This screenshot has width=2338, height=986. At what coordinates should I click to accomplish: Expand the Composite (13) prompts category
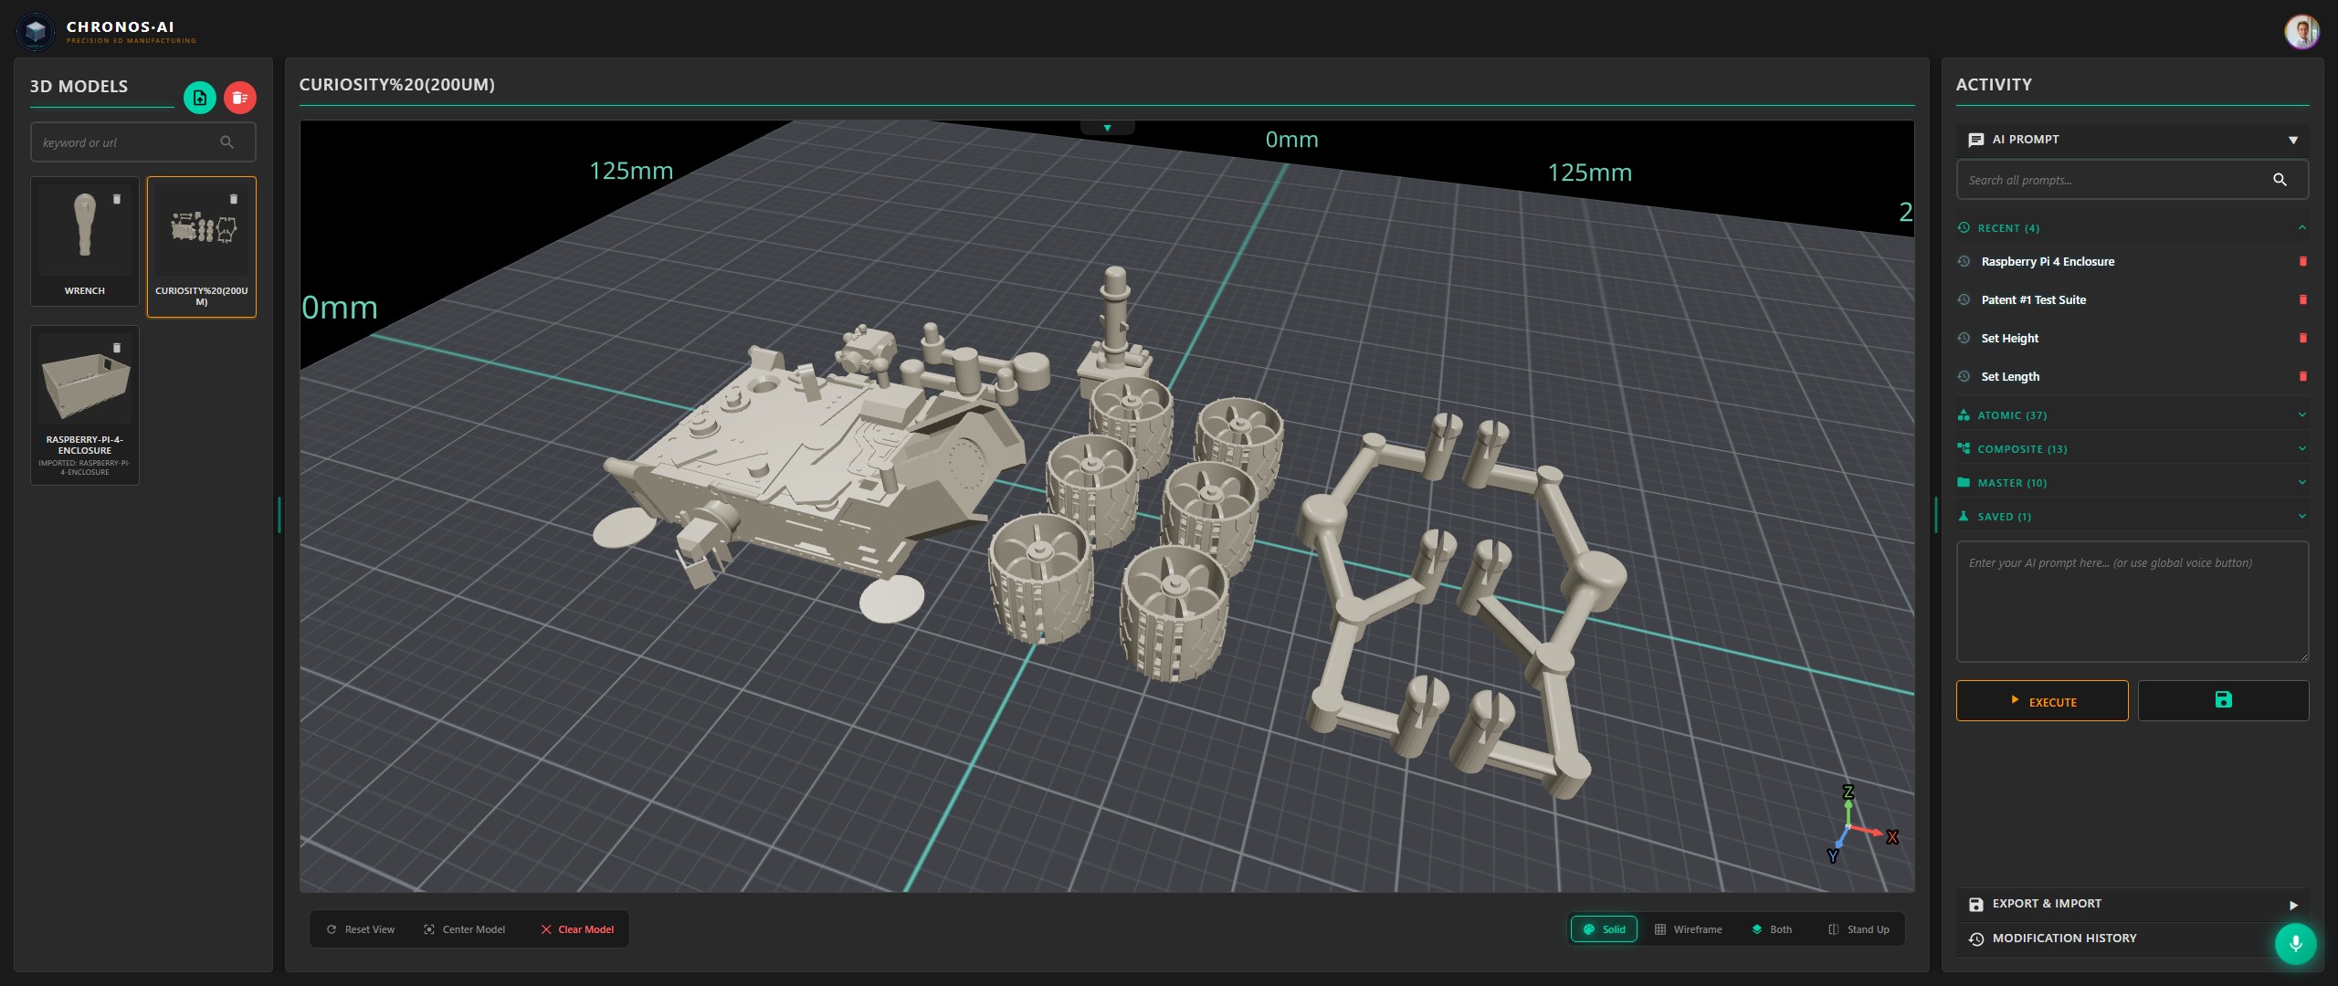point(2301,449)
